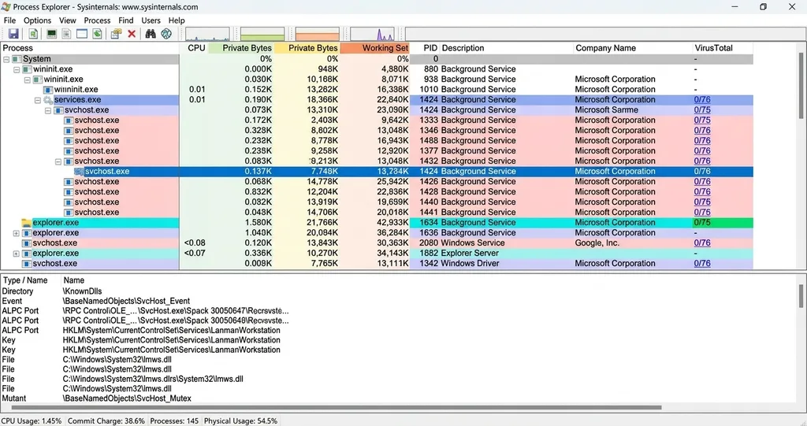Open the Process menu
The height and width of the screenshot is (426, 807).
click(97, 20)
